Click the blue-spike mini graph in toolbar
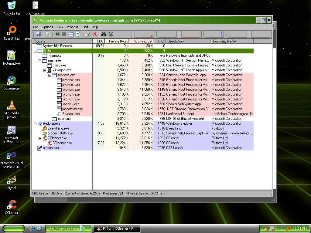 click(x=214, y=34)
